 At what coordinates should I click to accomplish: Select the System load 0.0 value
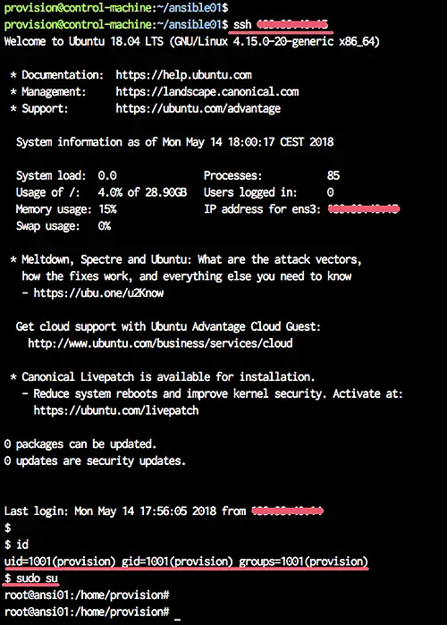tap(107, 175)
